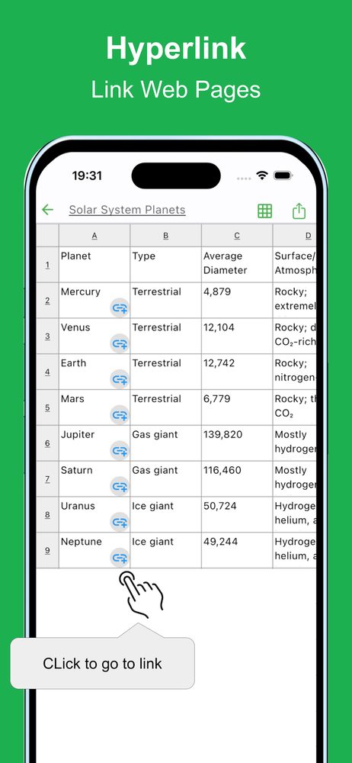Viewport: 352px width, 763px height.
Task: Open the hyperlink icon in Venus cell
Action: (120, 343)
